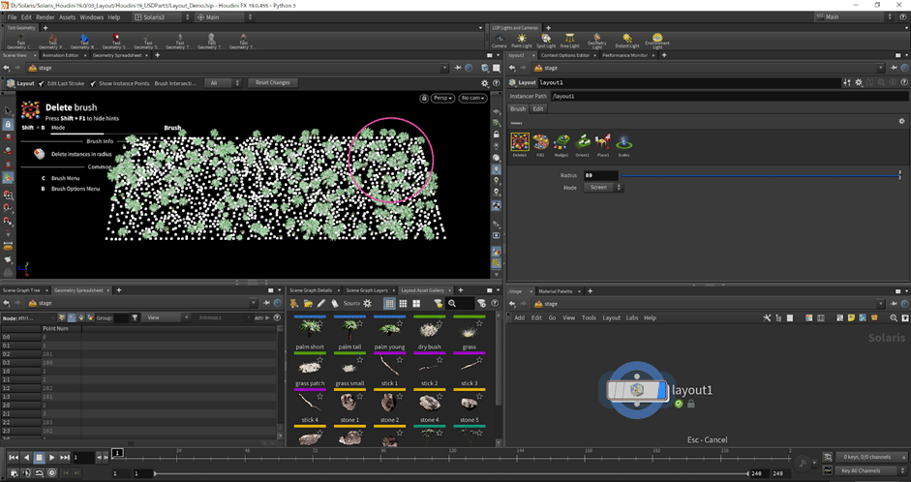This screenshot has width=911, height=482.
Task: Switch to the Animation Editor tab
Action: pyautogui.click(x=60, y=55)
